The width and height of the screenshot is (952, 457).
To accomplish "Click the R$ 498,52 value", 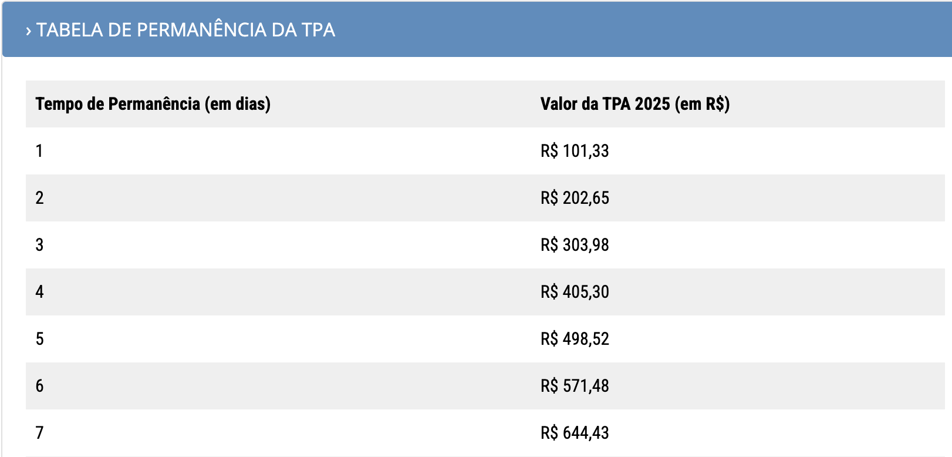I will (575, 339).
